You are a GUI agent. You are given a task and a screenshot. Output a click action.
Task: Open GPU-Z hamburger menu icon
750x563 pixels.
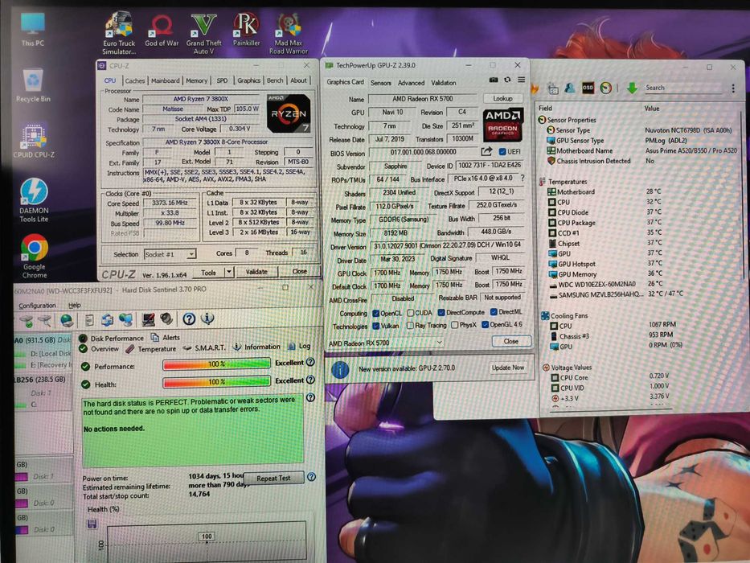pos(521,80)
